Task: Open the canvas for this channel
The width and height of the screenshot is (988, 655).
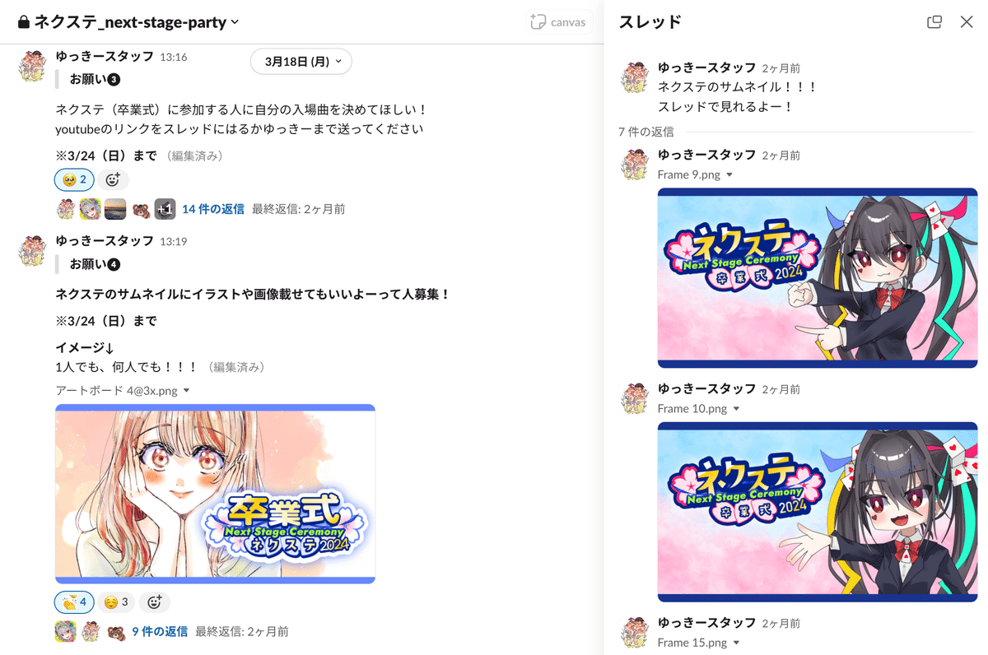Action: [559, 22]
